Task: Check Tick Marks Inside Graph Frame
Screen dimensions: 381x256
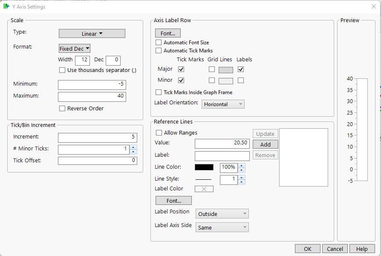Action: click(158, 92)
